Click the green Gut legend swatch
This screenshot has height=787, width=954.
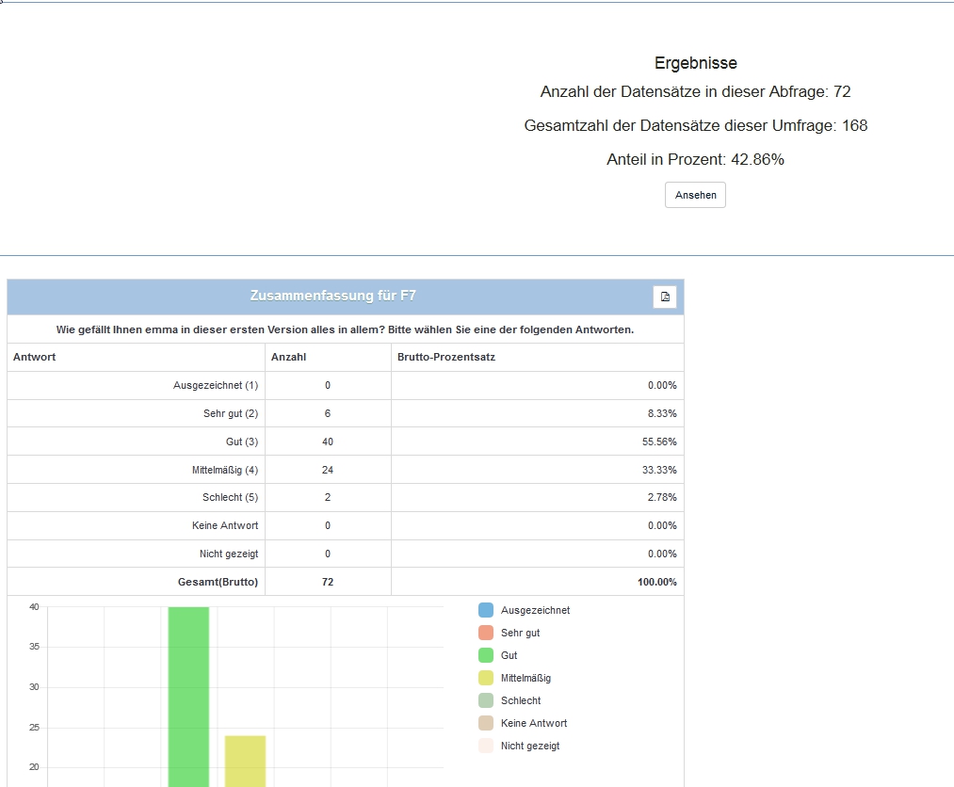tap(486, 655)
